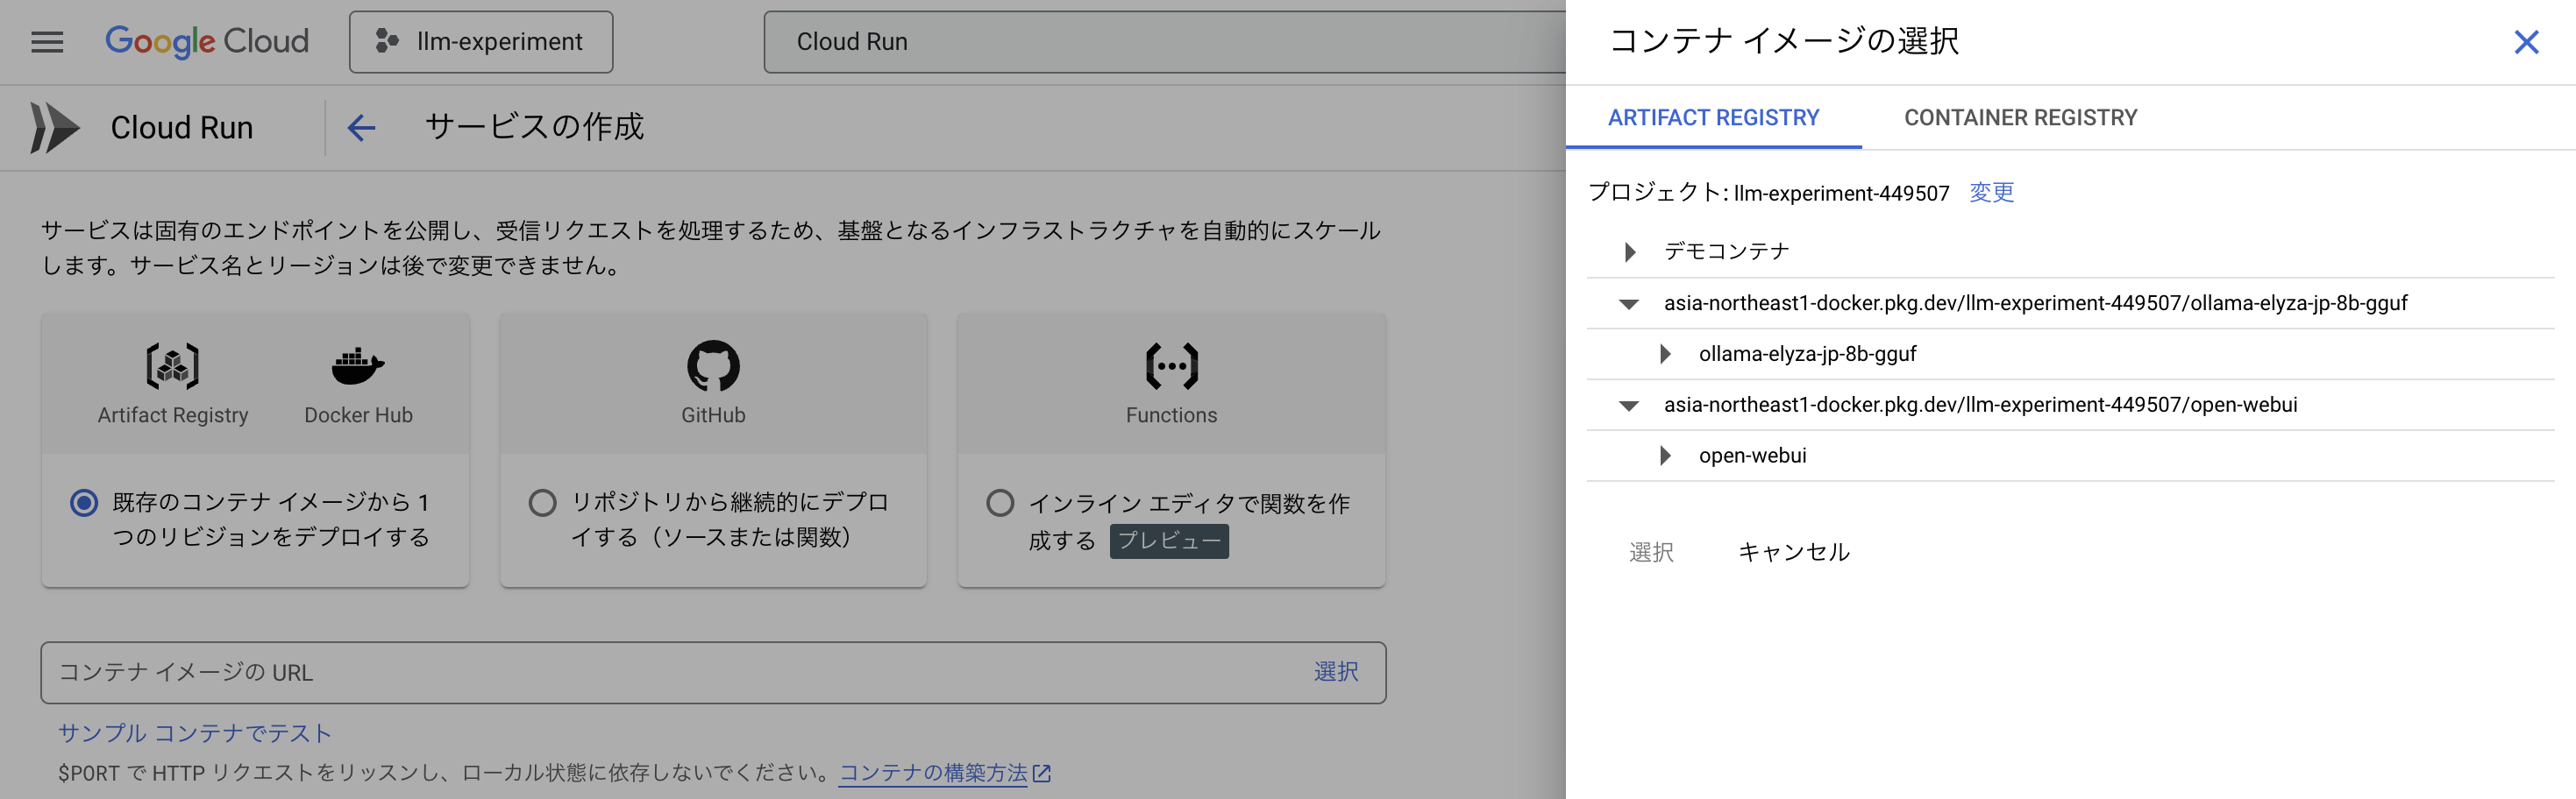Collapse the ollama-elyza-jp-8b-gguf repository row
The image size is (2576, 799).
point(1629,304)
